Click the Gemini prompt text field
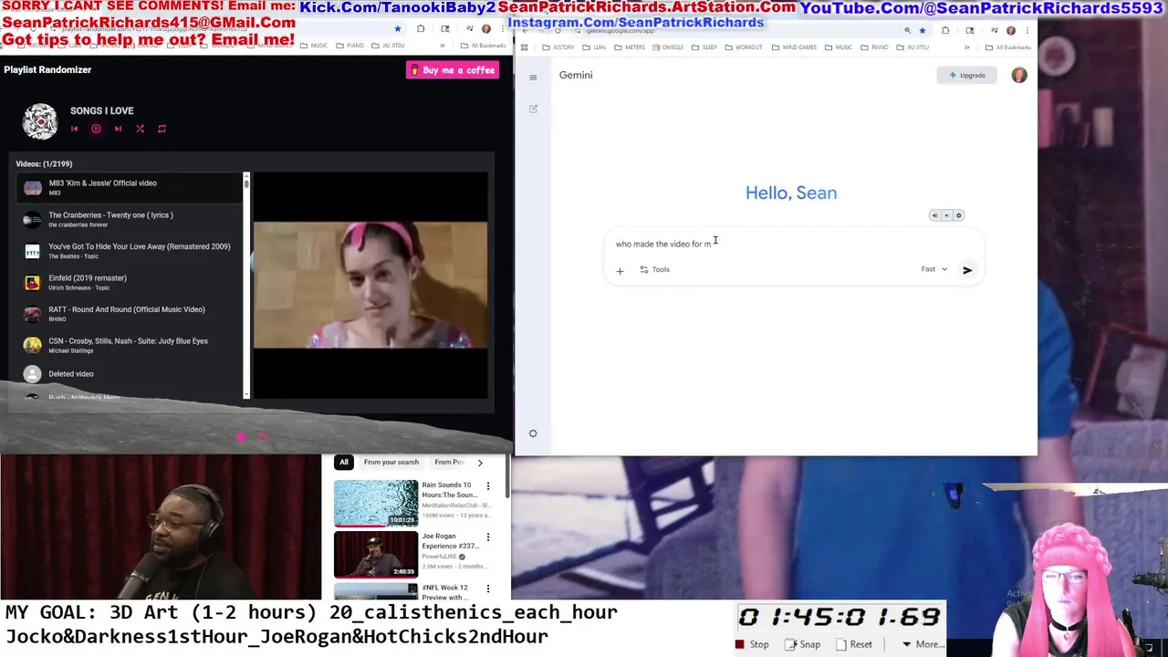Viewport: 1168px width, 657px height. pyautogui.click(x=790, y=244)
